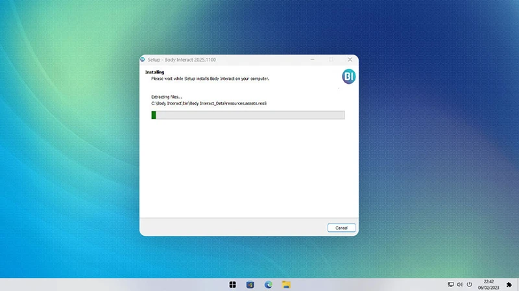Close the Body Interact Setup window
Viewport: 519px width, 291px height.
coord(350,59)
